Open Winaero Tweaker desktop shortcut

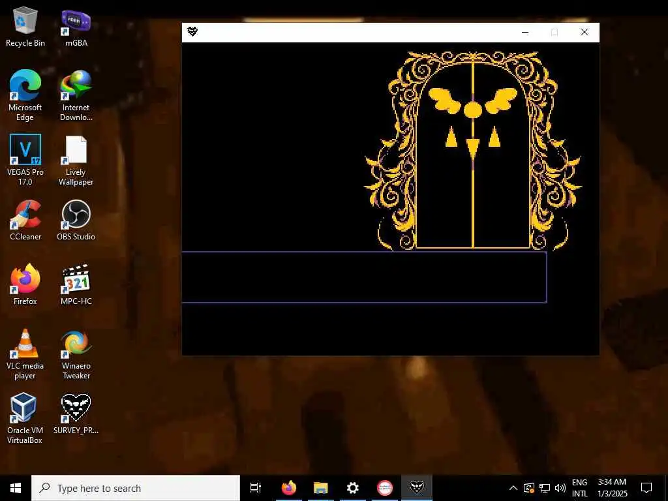pos(76,354)
